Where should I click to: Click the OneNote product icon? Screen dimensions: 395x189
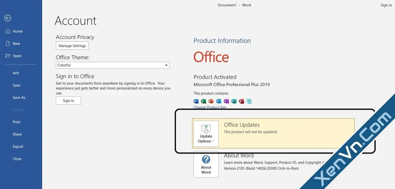[226, 101]
